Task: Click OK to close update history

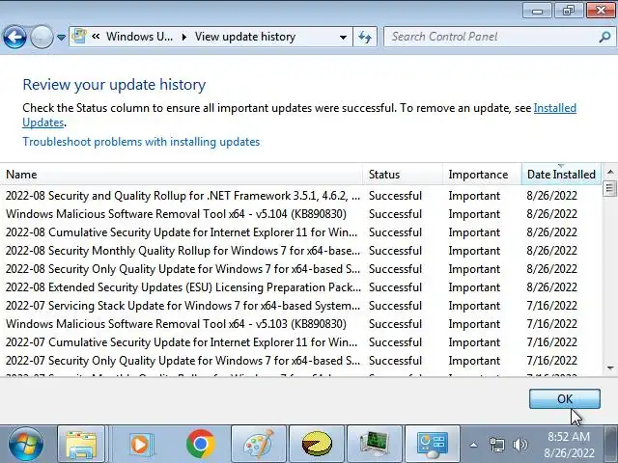Action: point(565,398)
